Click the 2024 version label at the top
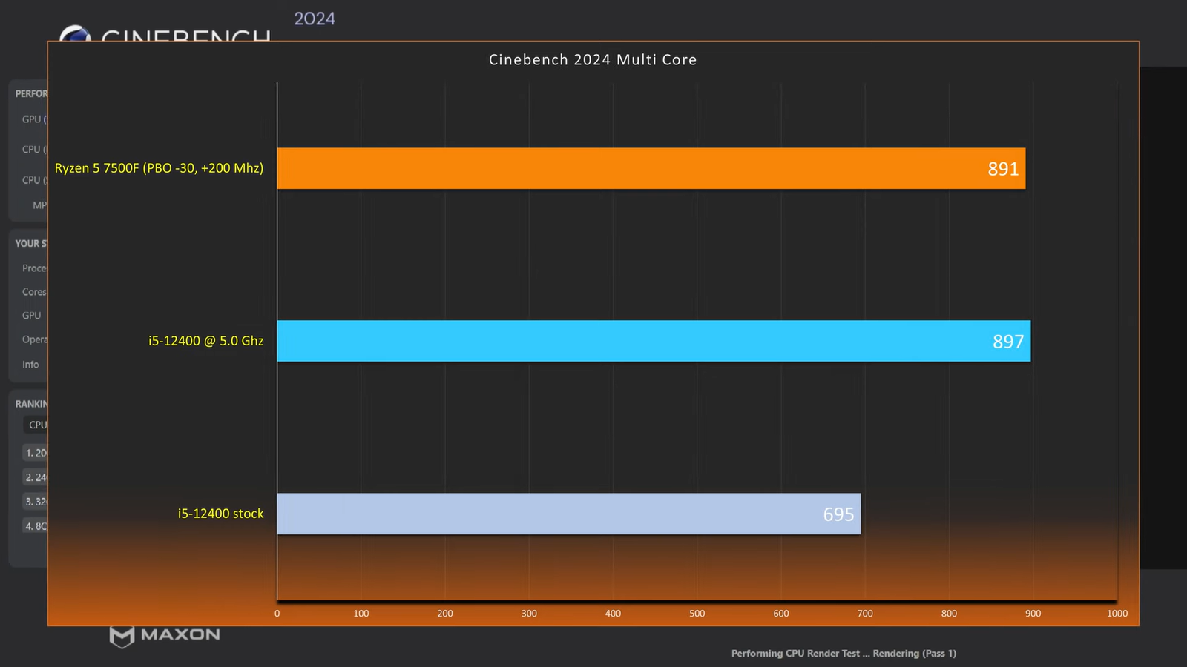 pyautogui.click(x=315, y=19)
